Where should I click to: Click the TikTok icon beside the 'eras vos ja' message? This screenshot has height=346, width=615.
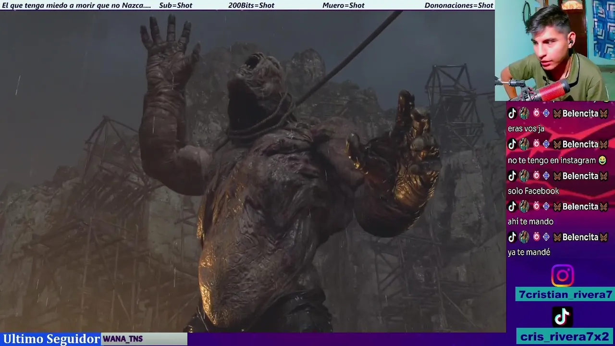click(512, 113)
